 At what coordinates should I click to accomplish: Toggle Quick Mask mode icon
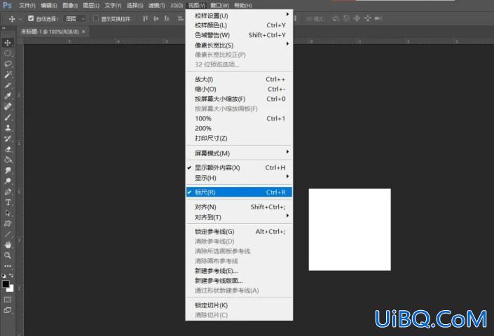8,300
